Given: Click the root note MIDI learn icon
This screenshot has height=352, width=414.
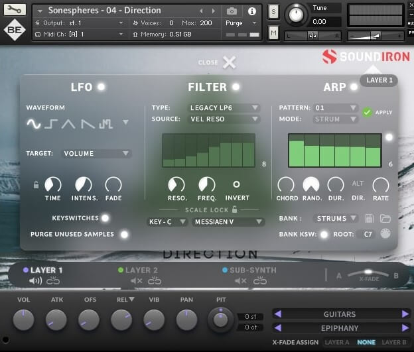Looking at the screenshot, I should tap(385, 233).
